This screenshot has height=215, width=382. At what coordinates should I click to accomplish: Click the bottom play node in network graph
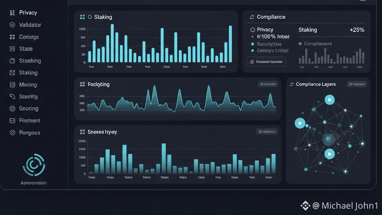330,154
